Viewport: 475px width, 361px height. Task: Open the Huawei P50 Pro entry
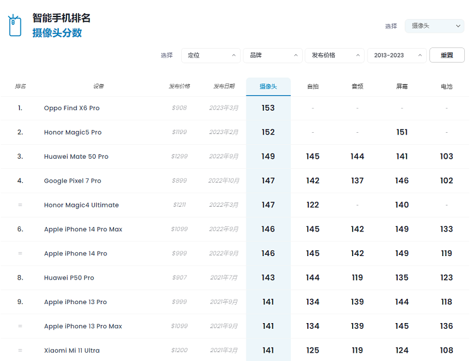tap(69, 278)
